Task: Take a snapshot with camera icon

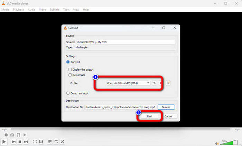Action: pyautogui.click(x=12, y=135)
